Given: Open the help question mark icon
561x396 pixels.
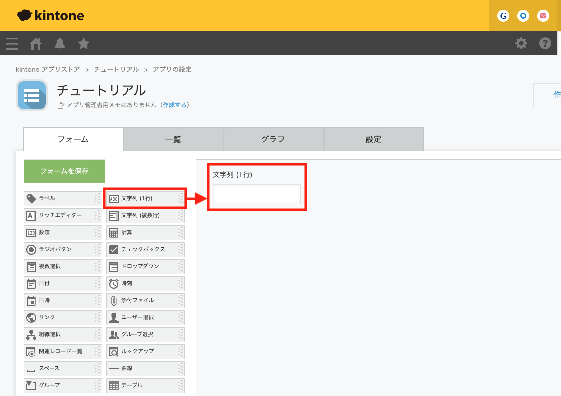Looking at the screenshot, I should point(545,44).
